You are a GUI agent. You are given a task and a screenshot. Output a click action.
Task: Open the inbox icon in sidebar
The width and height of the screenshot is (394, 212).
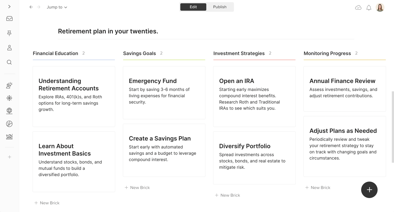tap(9, 19)
